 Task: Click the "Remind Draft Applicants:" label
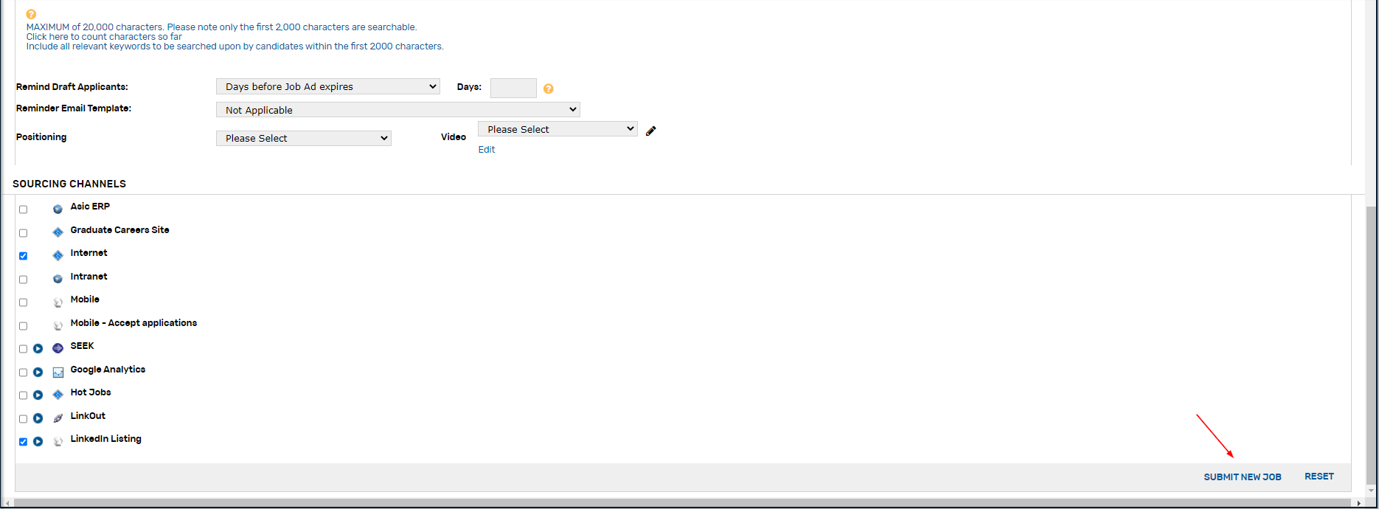pos(72,87)
